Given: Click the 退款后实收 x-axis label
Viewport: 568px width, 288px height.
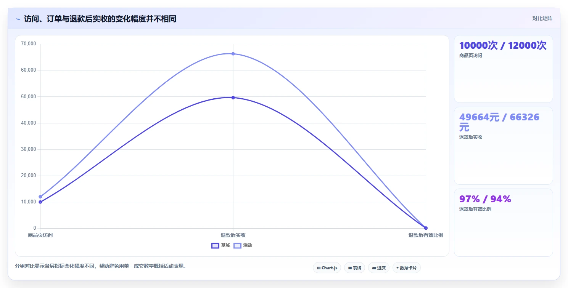Looking at the screenshot, I should (233, 235).
